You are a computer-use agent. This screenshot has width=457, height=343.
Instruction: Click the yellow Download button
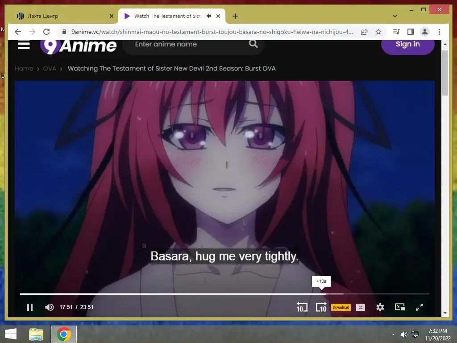[x=341, y=307]
